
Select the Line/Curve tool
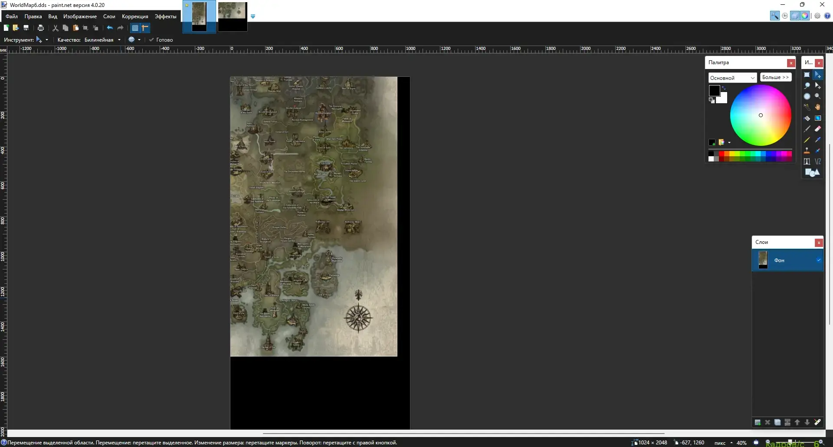818,161
